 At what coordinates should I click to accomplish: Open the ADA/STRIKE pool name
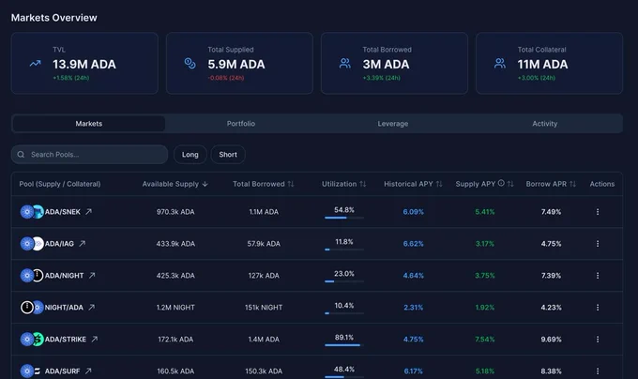point(66,340)
